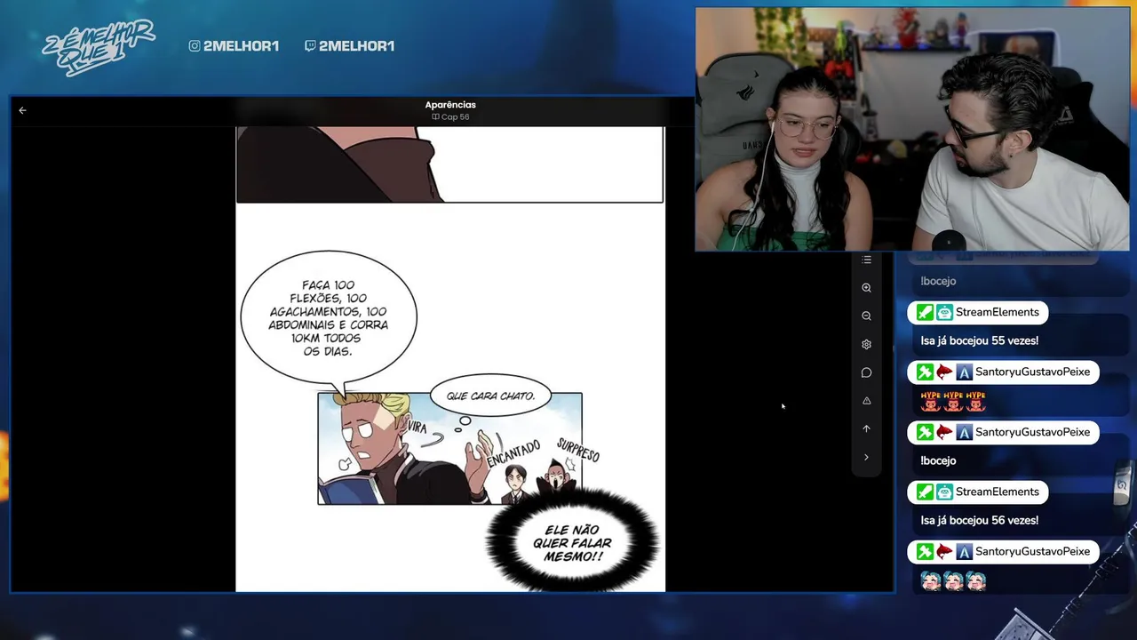
Task: Click the comic panel with blond man
Action: (449, 449)
